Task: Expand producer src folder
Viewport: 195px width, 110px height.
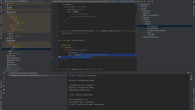Action: click(x=7, y=51)
